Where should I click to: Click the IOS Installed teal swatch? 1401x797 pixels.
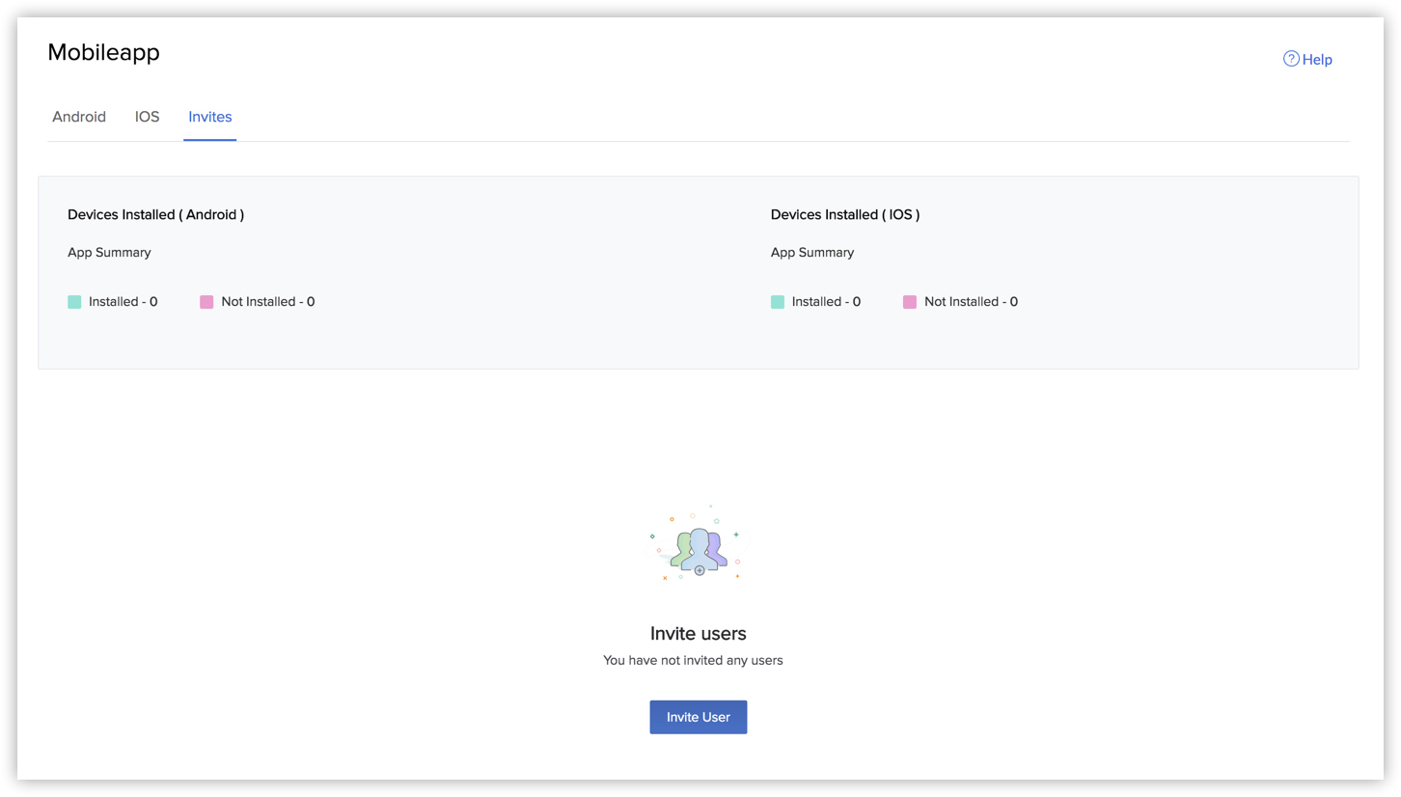(x=778, y=302)
